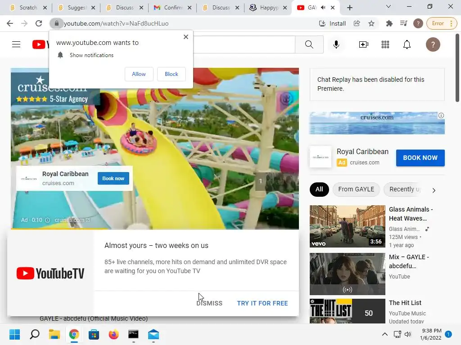Show more filter chips with right chevron
The image size is (461, 345).
click(x=434, y=190)
